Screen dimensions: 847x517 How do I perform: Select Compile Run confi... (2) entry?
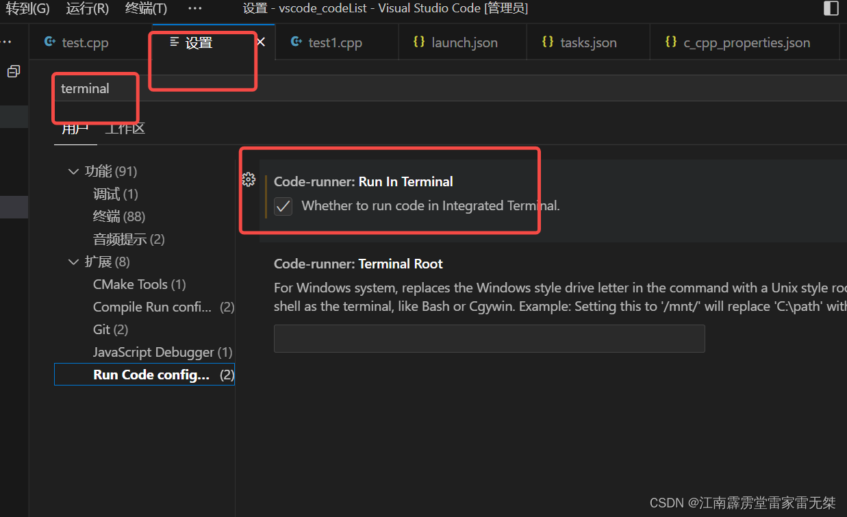click(x=164, y=307)
